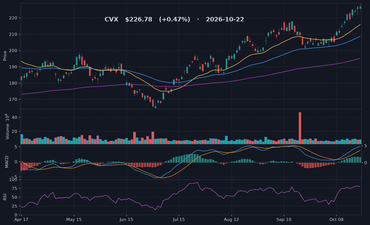Click the Jun 15 date label

[x=126, y=220]
